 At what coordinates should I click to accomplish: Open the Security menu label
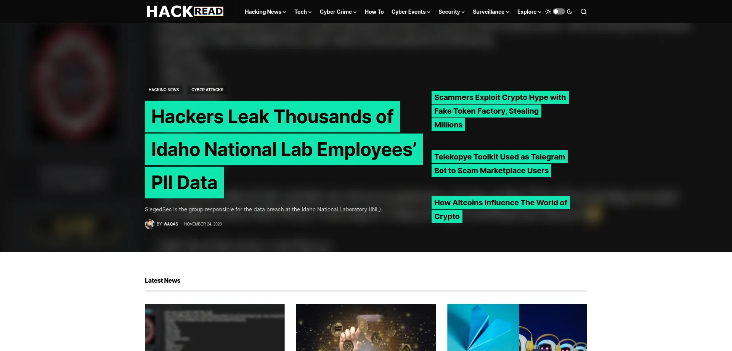pos(449,12)
